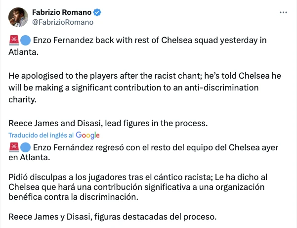Click blue circle emoji in Spanish translation
This screenshot has height=228, width=297.
click(25, 147)
